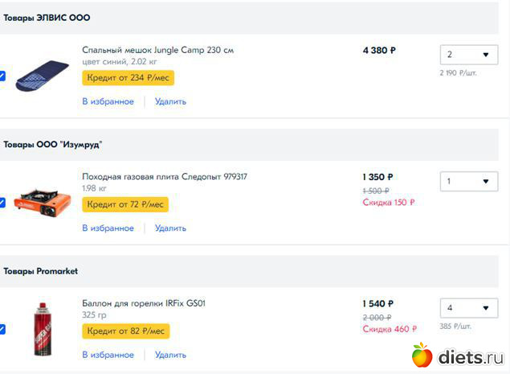Click the Кредит от 82 ₽/мес badge

point(125,331)
